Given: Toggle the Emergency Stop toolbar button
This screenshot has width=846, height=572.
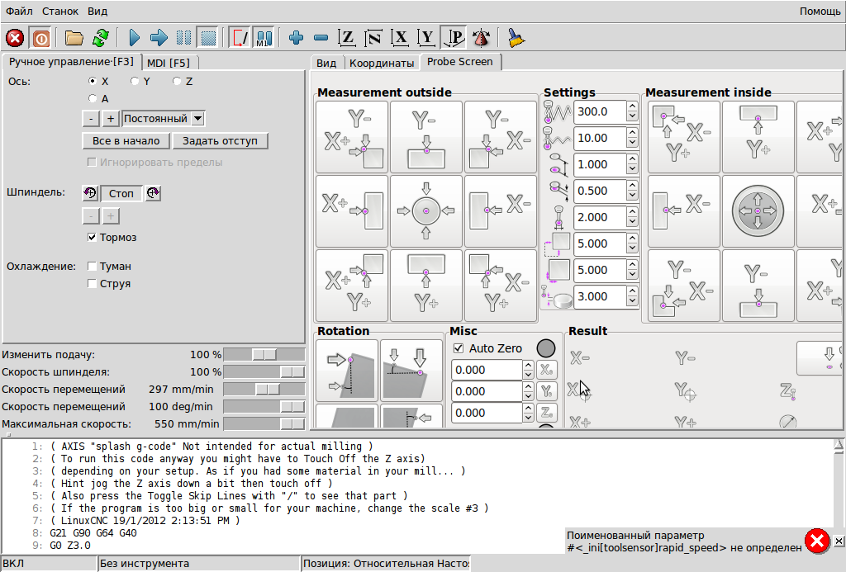Looking at the screenshot, I should point(15,38).
